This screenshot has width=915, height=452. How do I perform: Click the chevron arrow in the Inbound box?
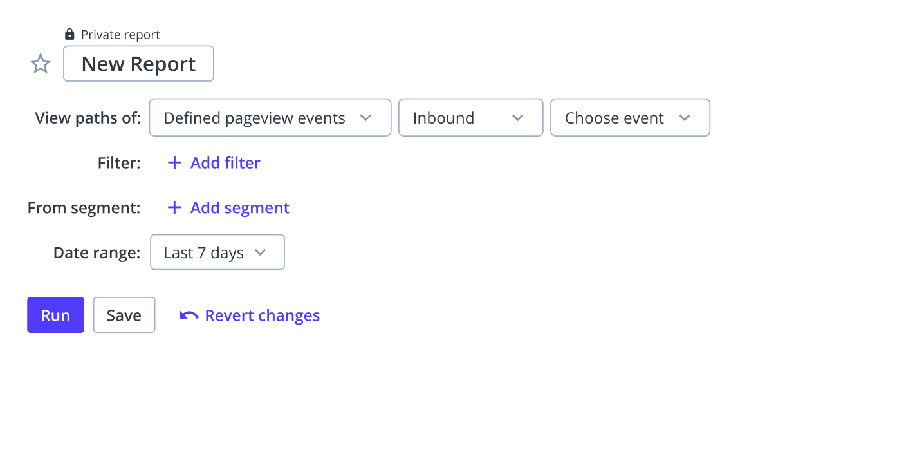click(517, 118)
